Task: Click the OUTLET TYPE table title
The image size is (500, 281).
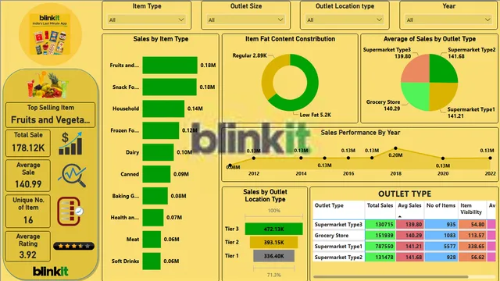Action: [405, 194]
